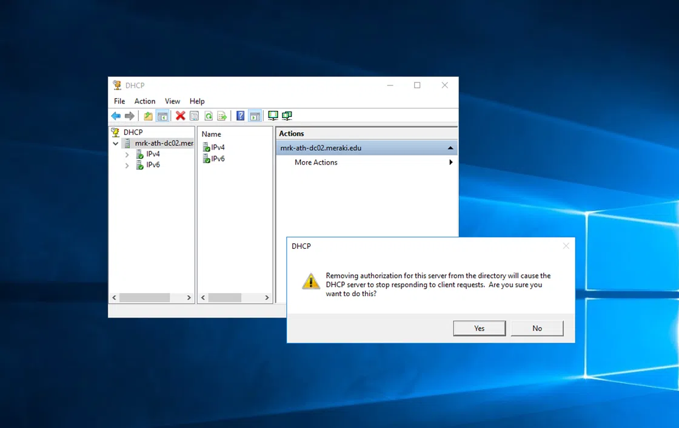Click the Refresh toolbar icon
The width and height of the screenshot is (679, 428).
click(x=208, y=116)
